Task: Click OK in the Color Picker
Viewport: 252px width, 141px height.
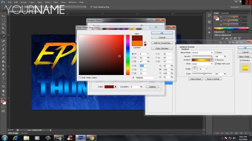Action: [x=162, y=33]
